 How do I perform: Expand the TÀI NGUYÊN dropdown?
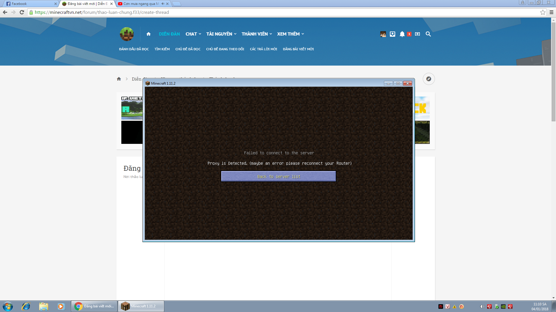(221, 34)
